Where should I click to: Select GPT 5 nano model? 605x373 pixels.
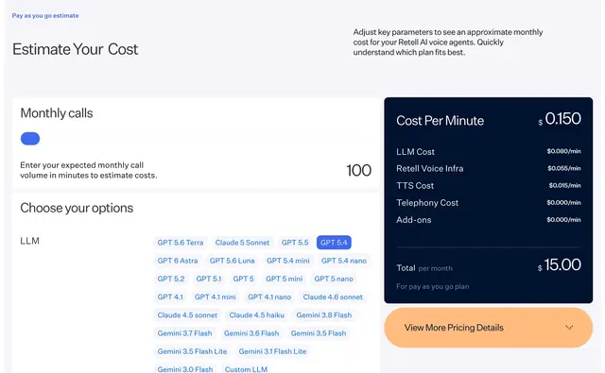click(x=334, y=279)
